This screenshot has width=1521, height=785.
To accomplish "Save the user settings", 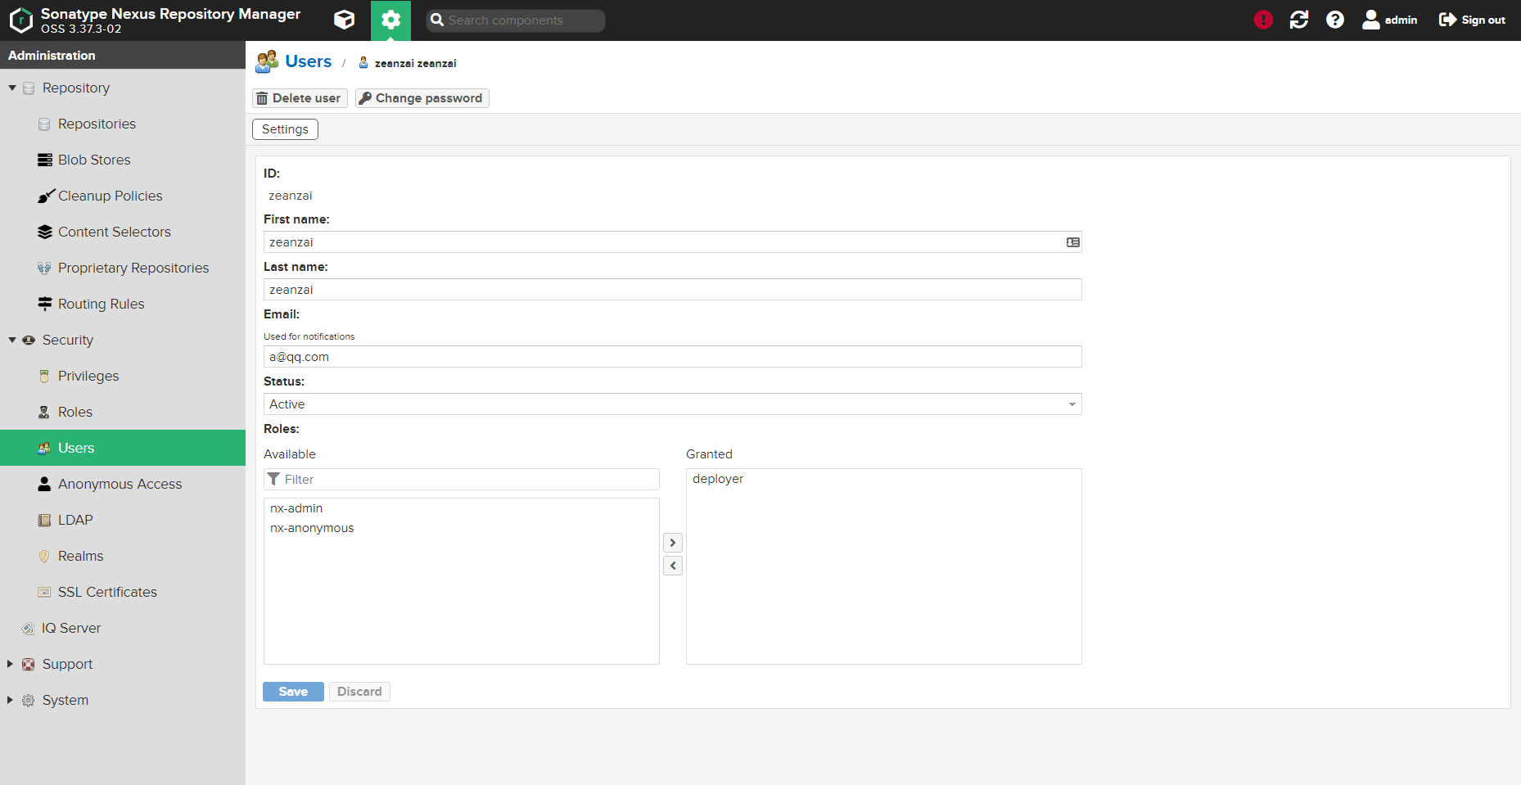I will 293,692.
